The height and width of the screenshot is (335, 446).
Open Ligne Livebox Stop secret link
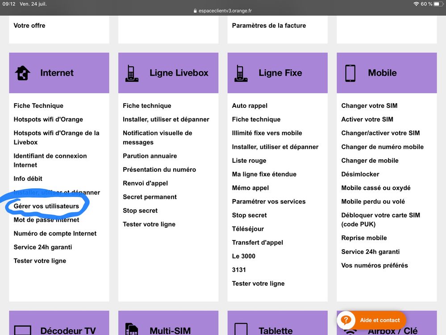140,211
